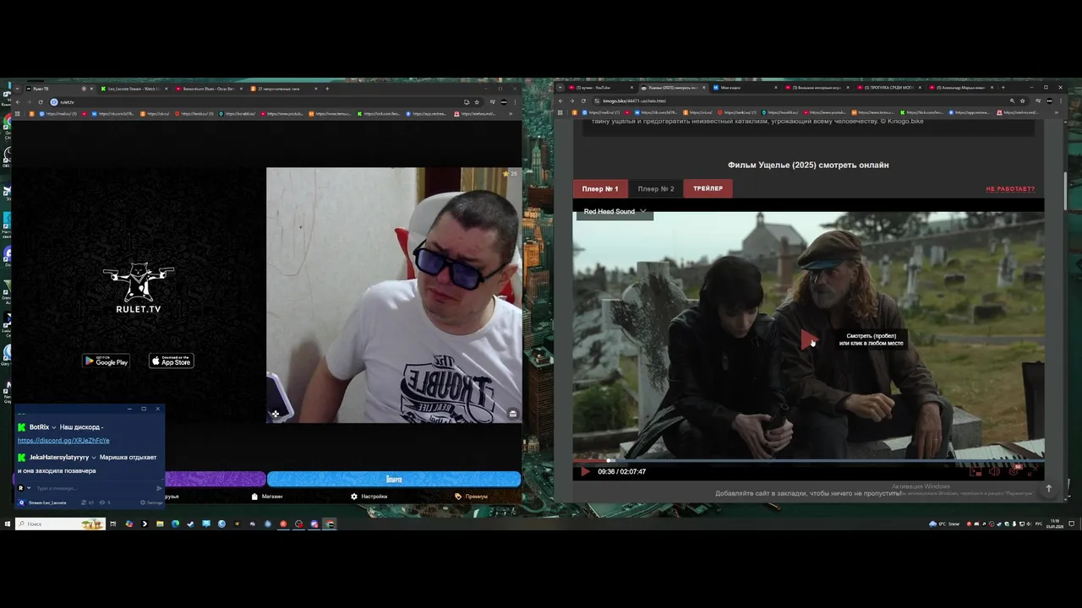Click the scroll-to-top arrow button
1082x608 pixels.
1048,488
